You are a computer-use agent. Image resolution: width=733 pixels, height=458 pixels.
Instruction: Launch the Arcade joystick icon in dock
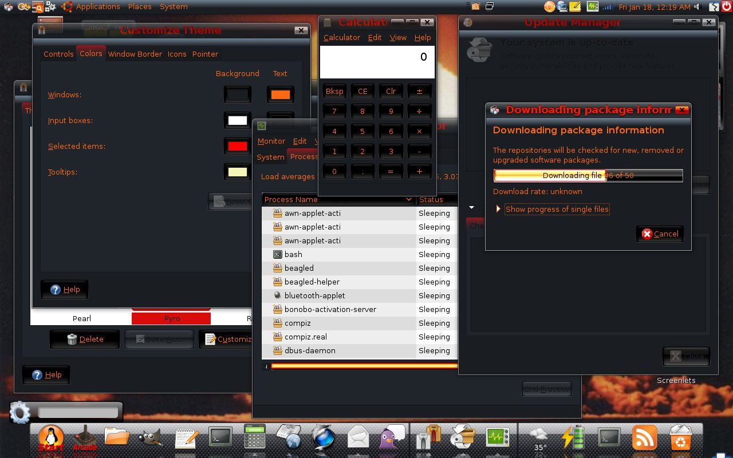[85, 439]
